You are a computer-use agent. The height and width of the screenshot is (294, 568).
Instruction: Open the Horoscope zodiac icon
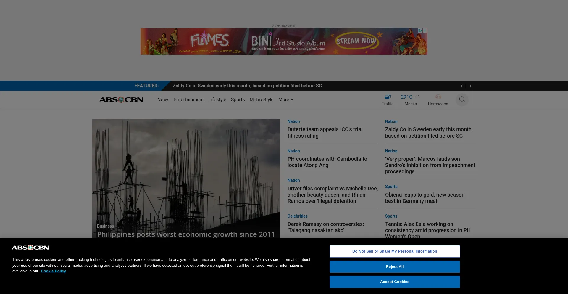coord(438,97)
